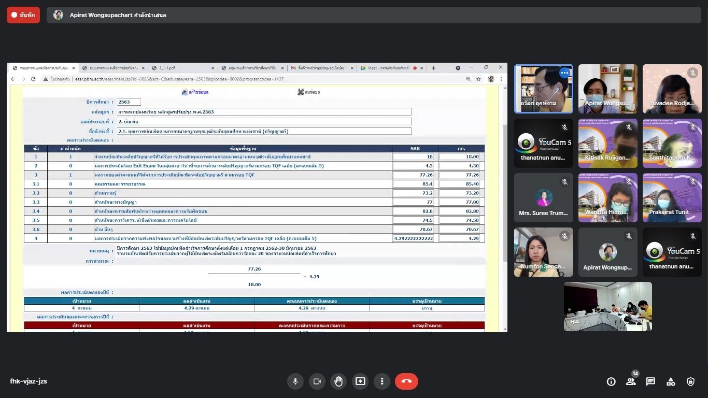Show the participants people panel

tap(631, 382)
